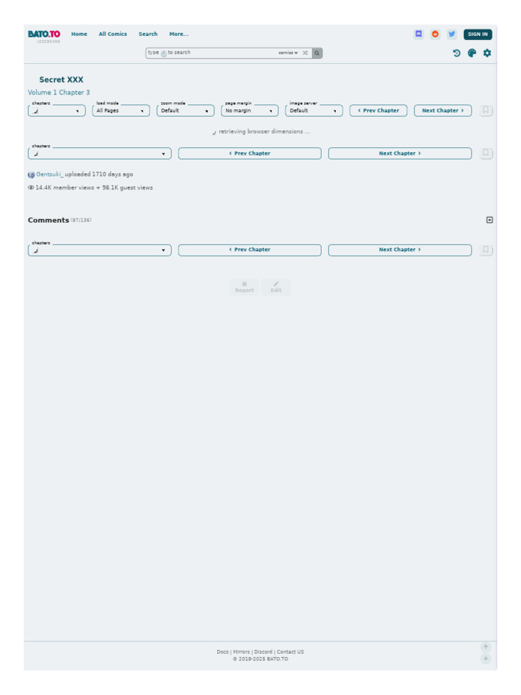
Task: Click top toolbar Next Chapter button
Action: coord(442,111)
